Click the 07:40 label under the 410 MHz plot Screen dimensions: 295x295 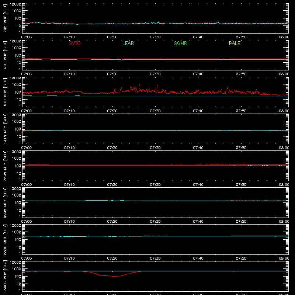(198, 74)
